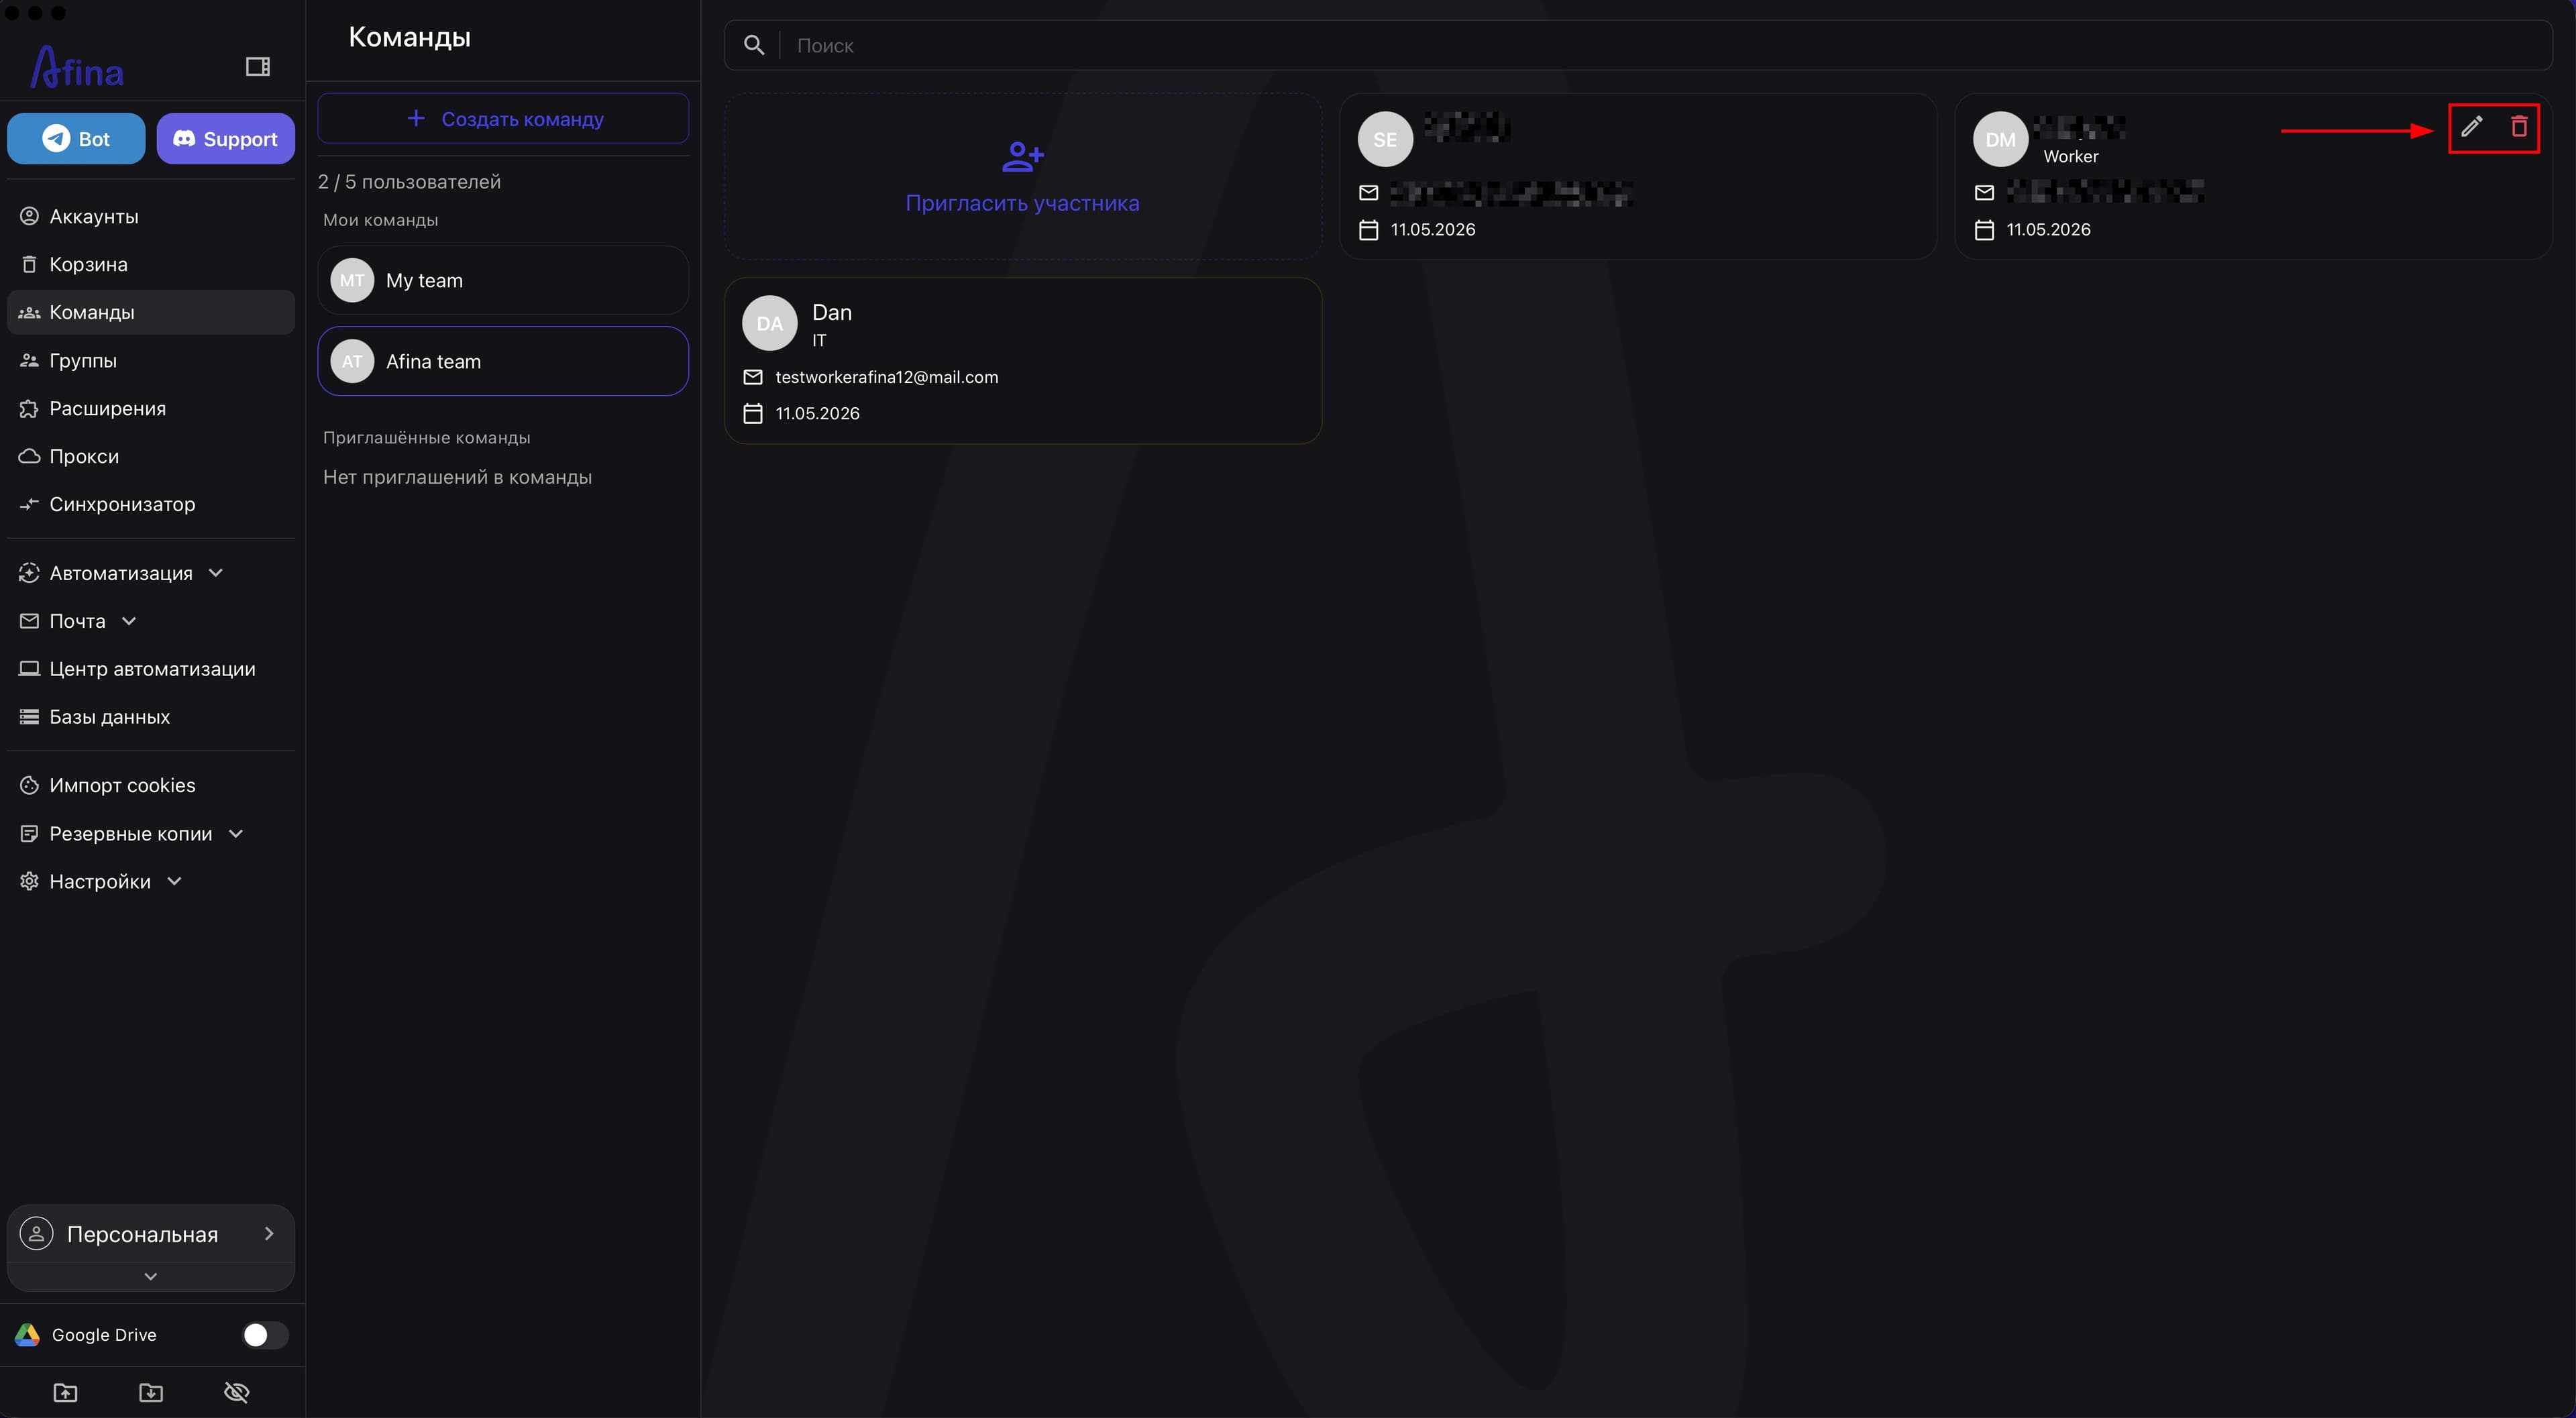This screenshot has height=1418, width=2576.
Task: Click the download folder icon at bottom
Action: point(151,1392)
